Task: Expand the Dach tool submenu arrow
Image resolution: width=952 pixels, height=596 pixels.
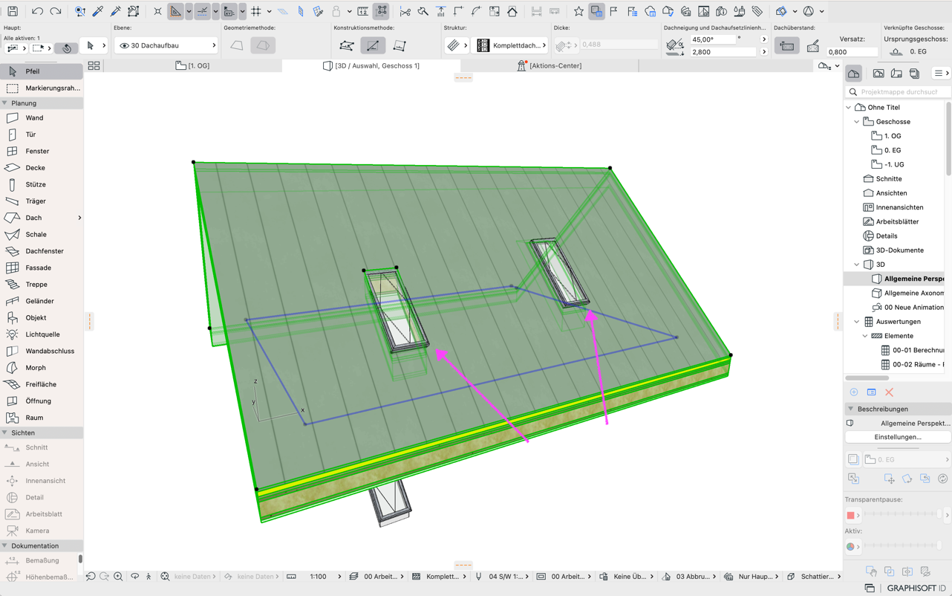Action: 79,218
